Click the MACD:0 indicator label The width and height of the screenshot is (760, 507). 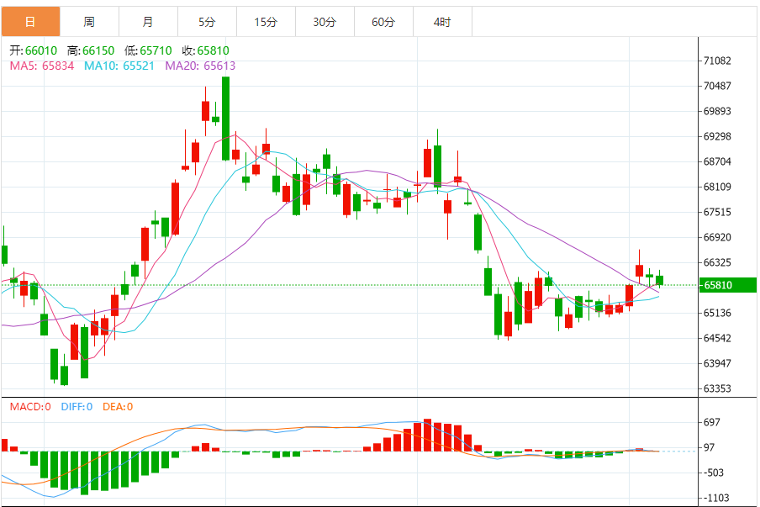pos(30,407)
